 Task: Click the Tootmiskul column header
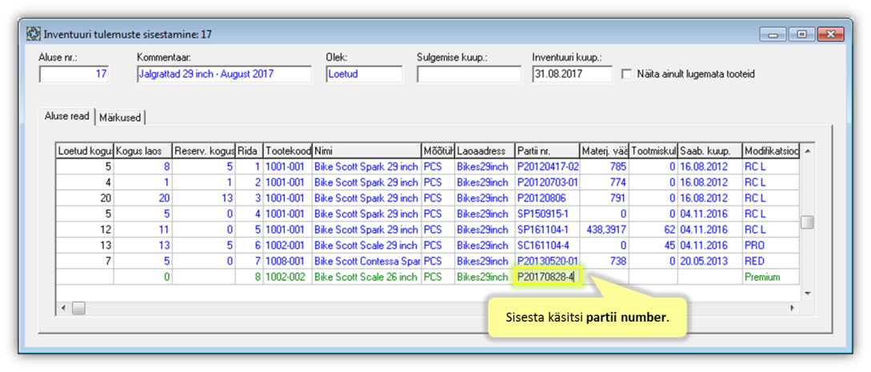click(x=653, y=150)
